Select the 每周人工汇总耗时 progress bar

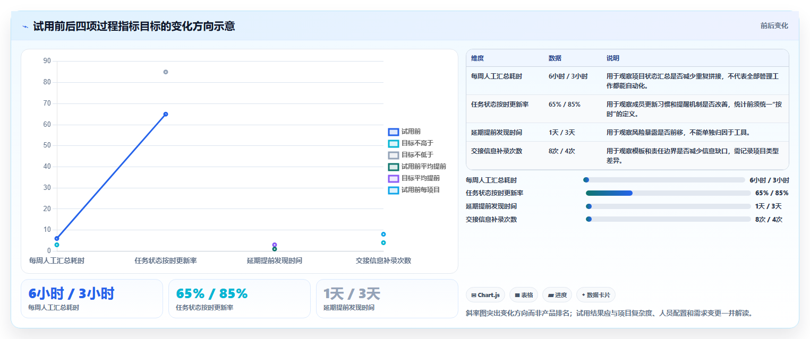pyautogui.click(x=664, y=180)
